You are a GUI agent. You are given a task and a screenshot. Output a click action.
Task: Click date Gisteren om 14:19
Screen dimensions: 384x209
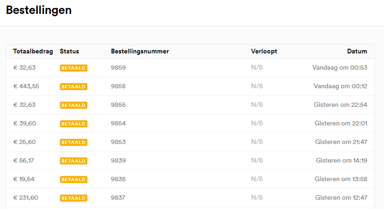tap(341, 161)
